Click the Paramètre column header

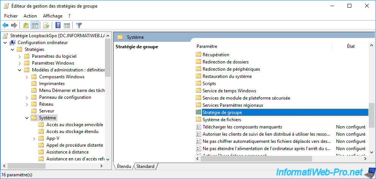[207, 46]
